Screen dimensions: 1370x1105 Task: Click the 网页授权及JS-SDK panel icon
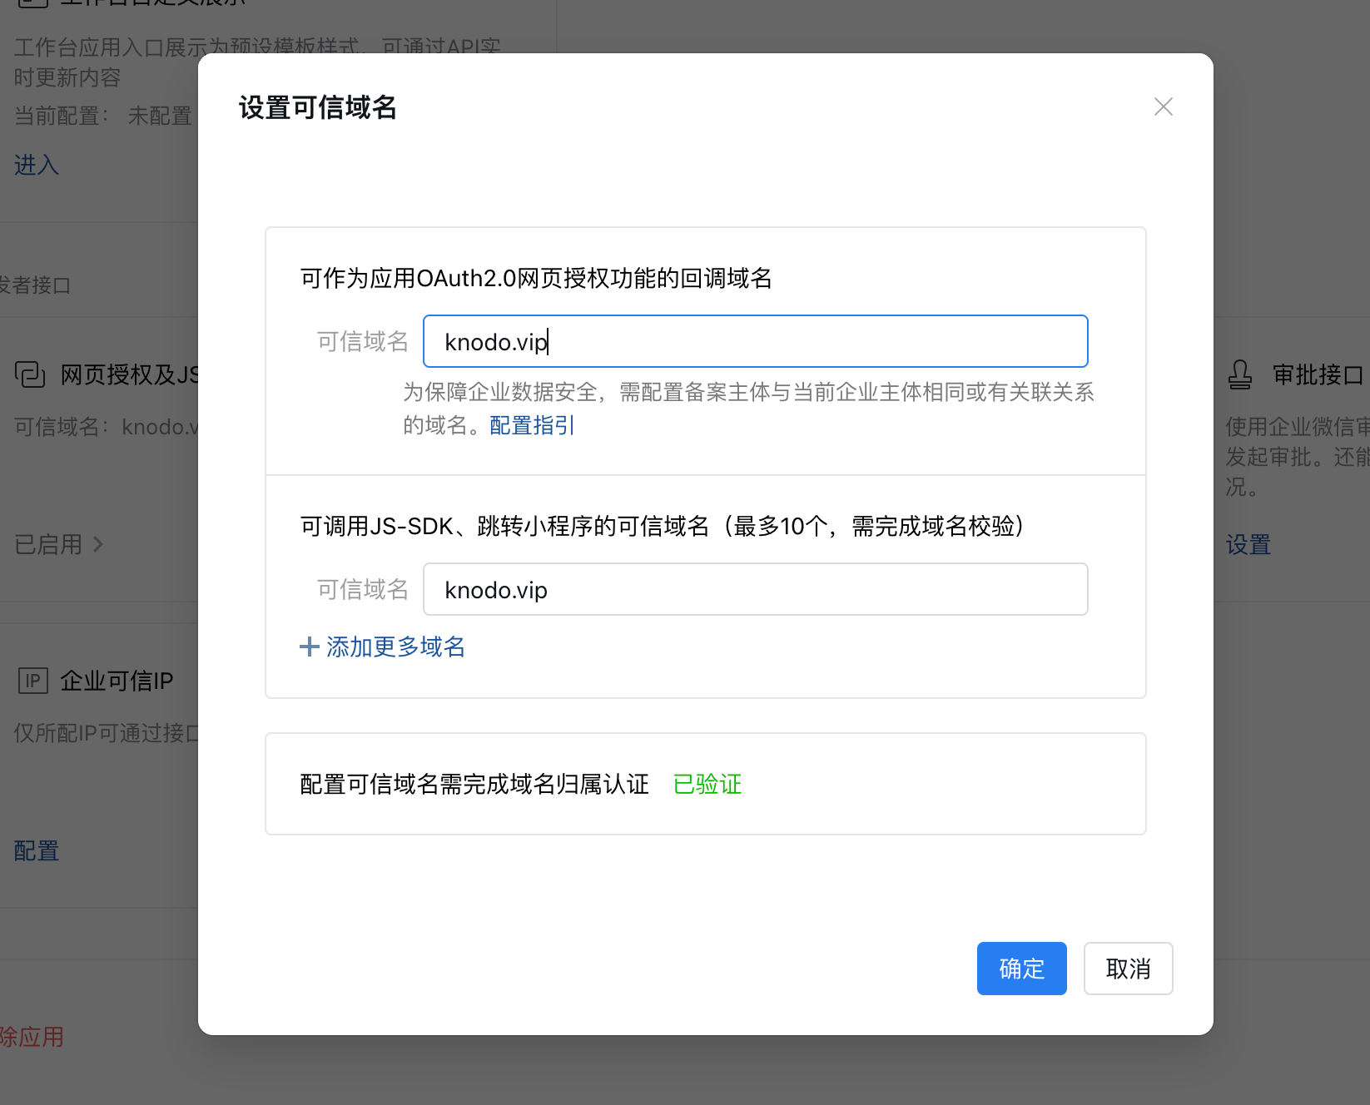(31, 374)
